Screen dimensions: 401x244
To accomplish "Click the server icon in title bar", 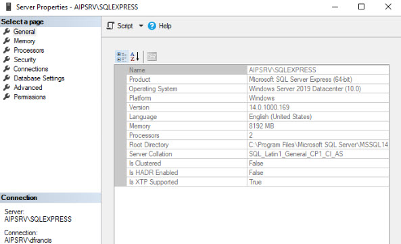I will 8,7.
